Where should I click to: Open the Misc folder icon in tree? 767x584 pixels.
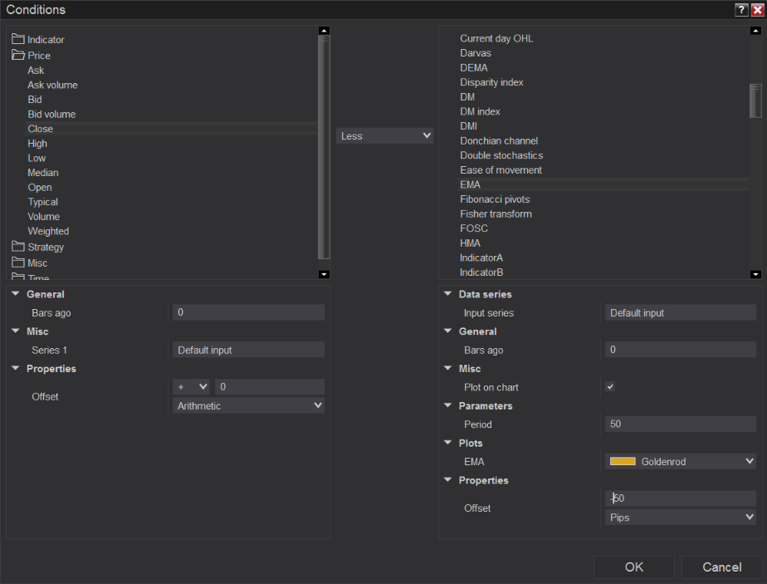click(18, 263)
